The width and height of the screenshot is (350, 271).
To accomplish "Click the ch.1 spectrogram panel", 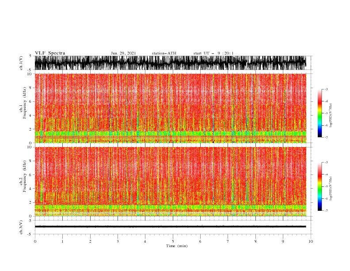I will coord(170,108).
